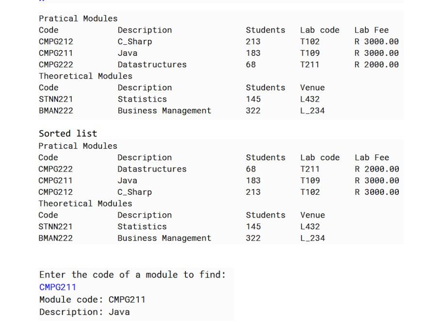This screenshot has width=427, height=326.
Task: Click 'Lab code' header in sorted list
Action: (320, 157)
